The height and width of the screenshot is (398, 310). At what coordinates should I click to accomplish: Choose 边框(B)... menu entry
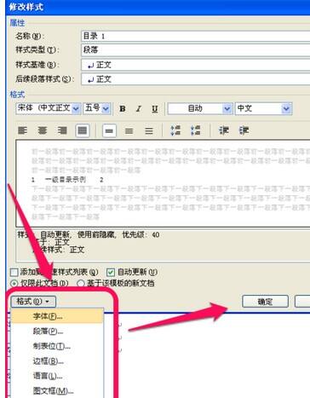(57, 361)
